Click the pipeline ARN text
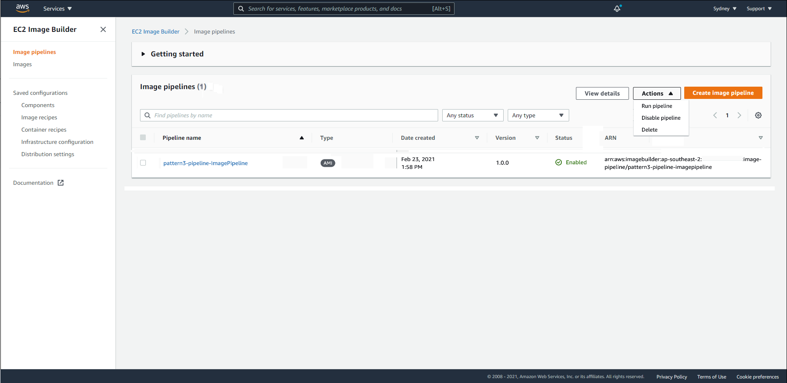 pos(683,163)
